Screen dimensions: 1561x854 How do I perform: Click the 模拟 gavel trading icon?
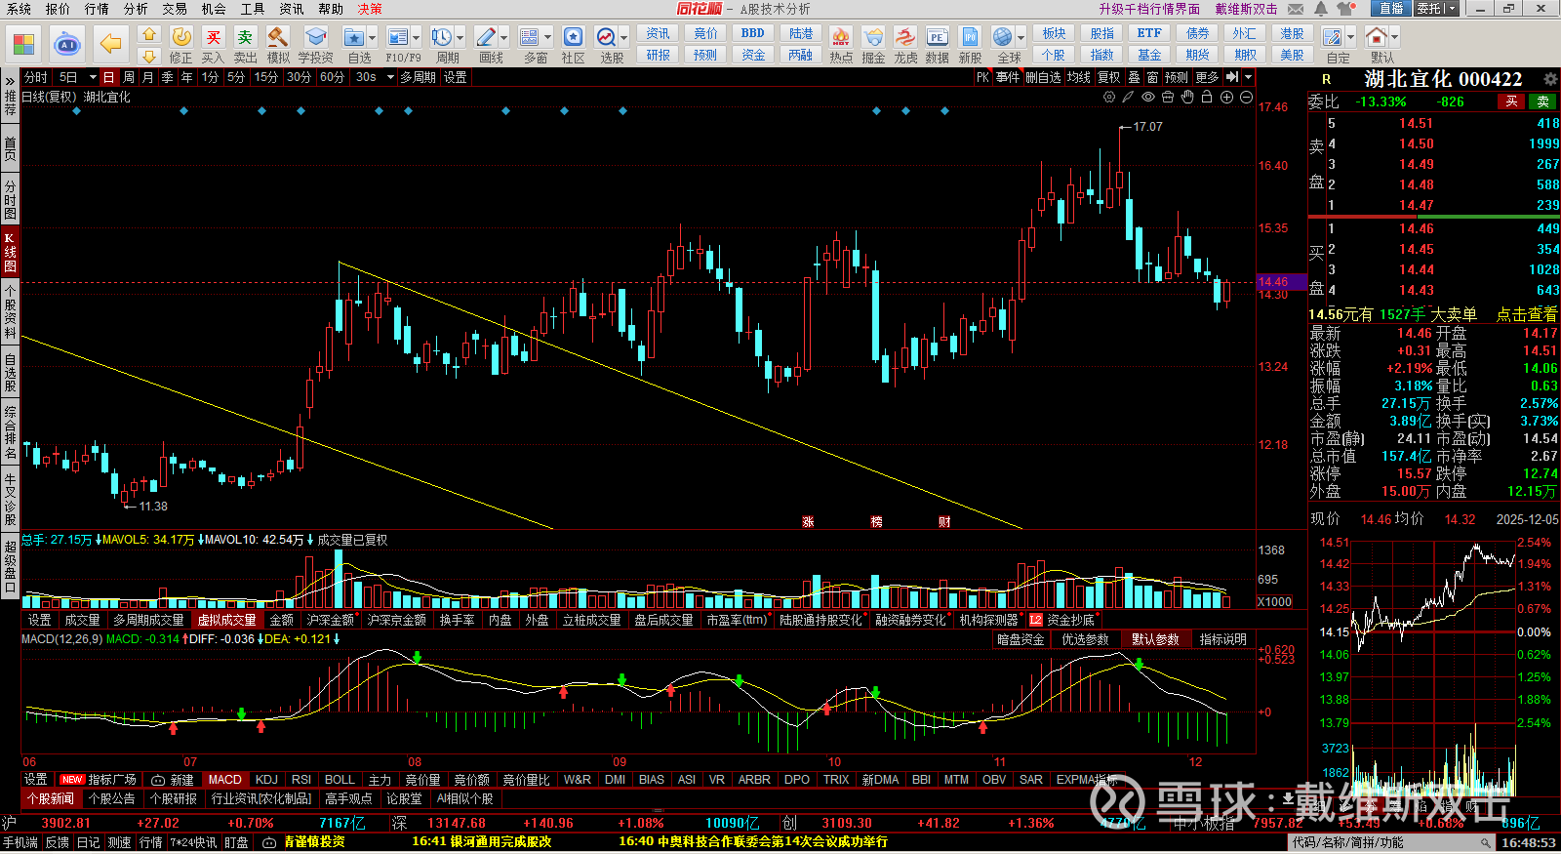[x=278, y=44]
